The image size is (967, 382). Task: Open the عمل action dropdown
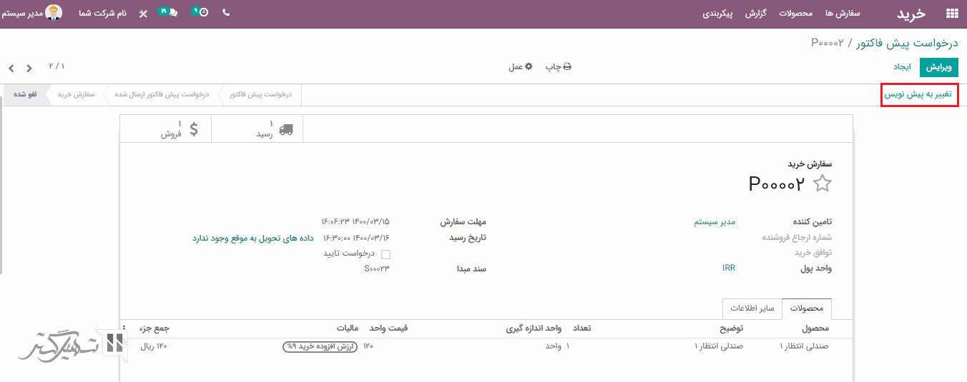point(521,67)
